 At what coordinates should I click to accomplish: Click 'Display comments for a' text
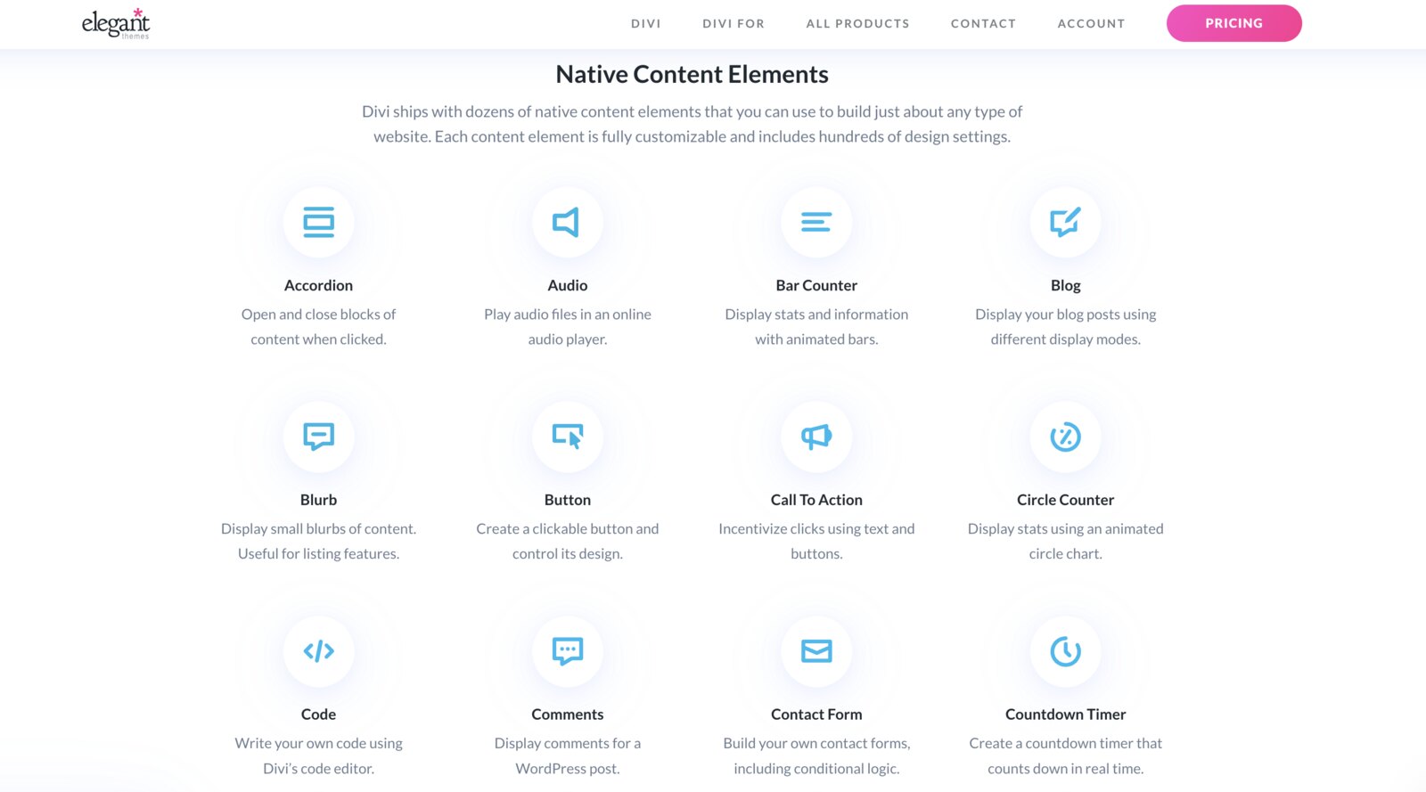pos(567,743)
